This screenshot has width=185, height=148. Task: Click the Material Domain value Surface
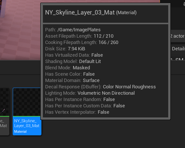click(91, 81)
